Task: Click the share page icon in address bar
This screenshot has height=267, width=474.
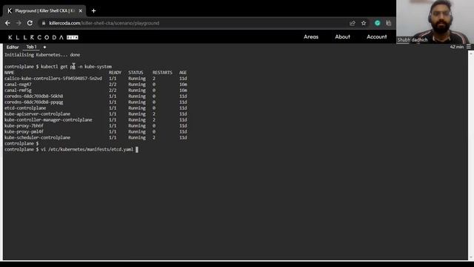Action: point(353,23)
